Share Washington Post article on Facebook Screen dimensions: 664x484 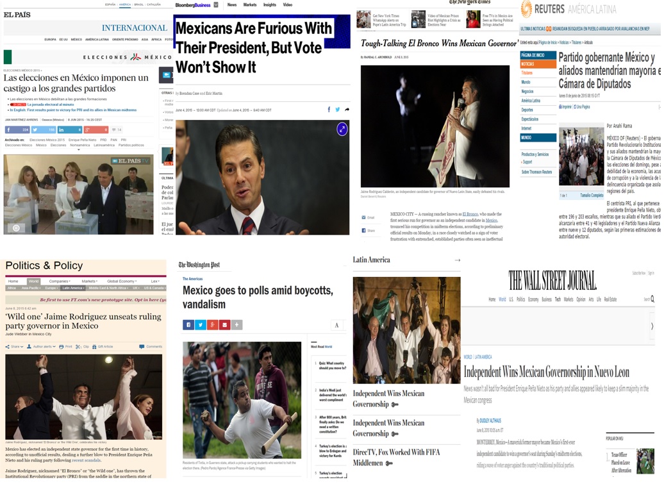(x=188, y=325)
